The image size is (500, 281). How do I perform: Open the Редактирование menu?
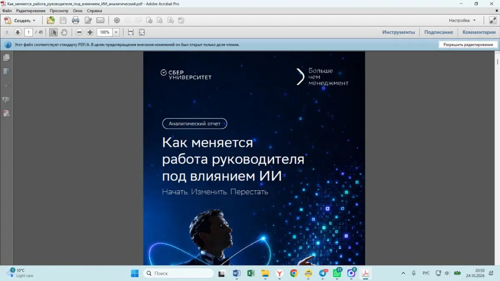[x=31, y=11]
